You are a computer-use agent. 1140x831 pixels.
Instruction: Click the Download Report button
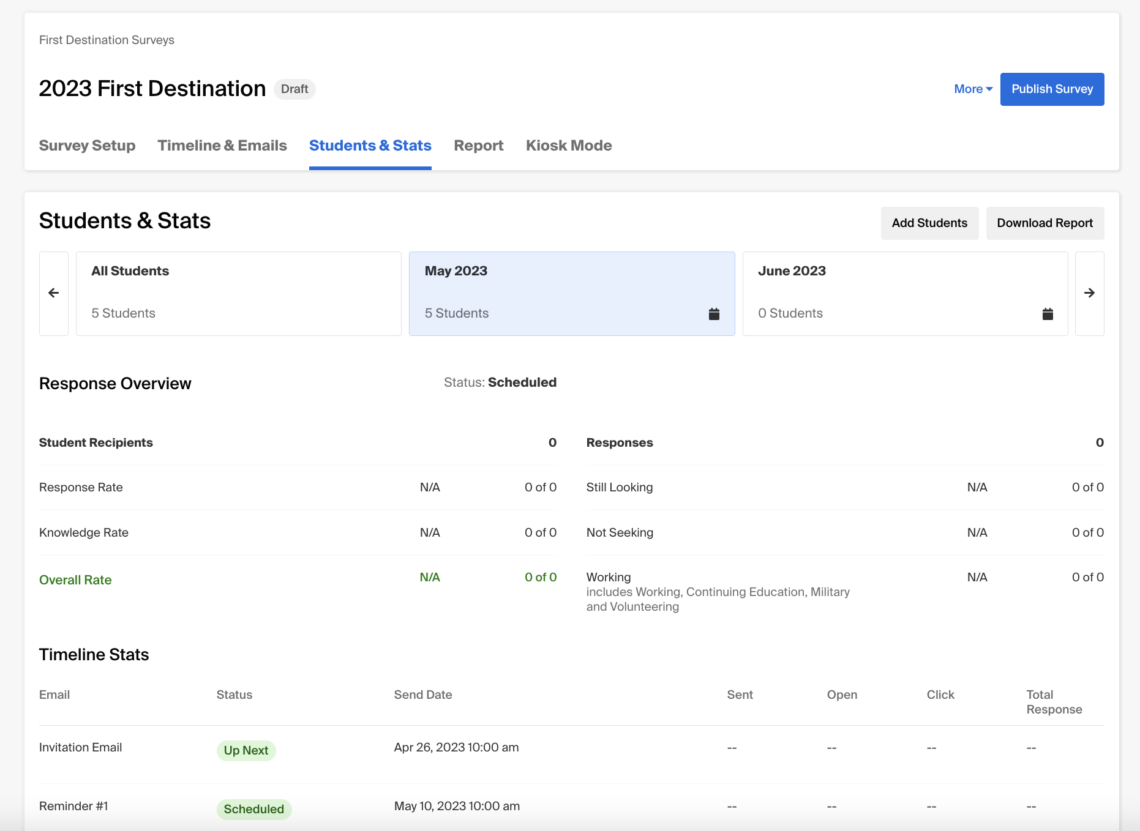[1044, 223]
